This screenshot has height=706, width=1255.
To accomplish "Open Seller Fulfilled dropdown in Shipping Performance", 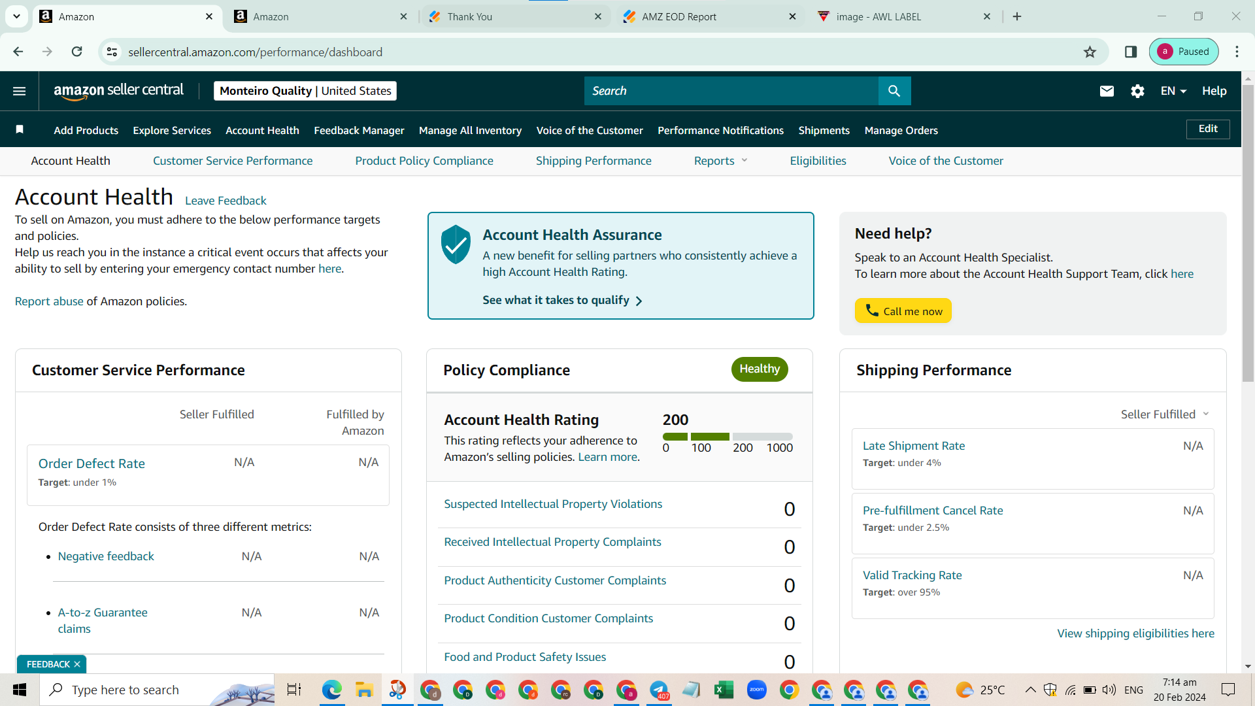I will point(1165,414).
